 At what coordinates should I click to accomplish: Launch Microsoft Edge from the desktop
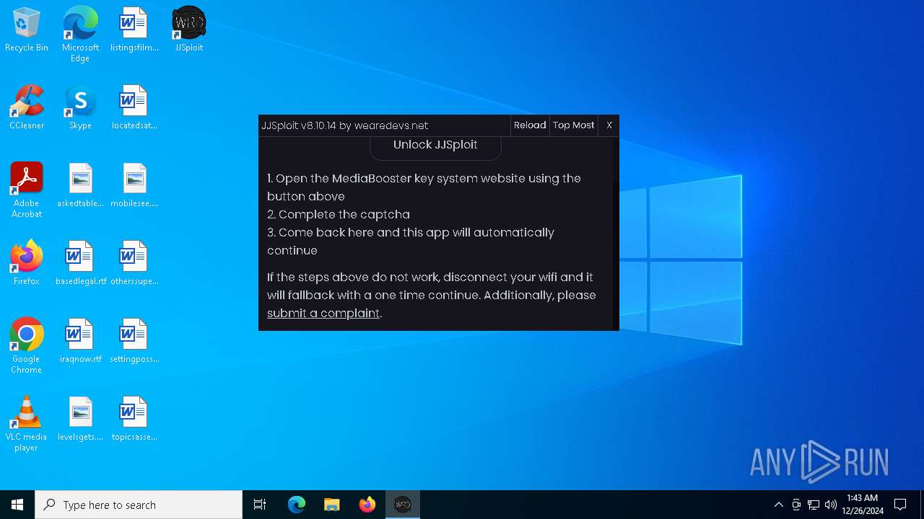[x=80, y=35]
